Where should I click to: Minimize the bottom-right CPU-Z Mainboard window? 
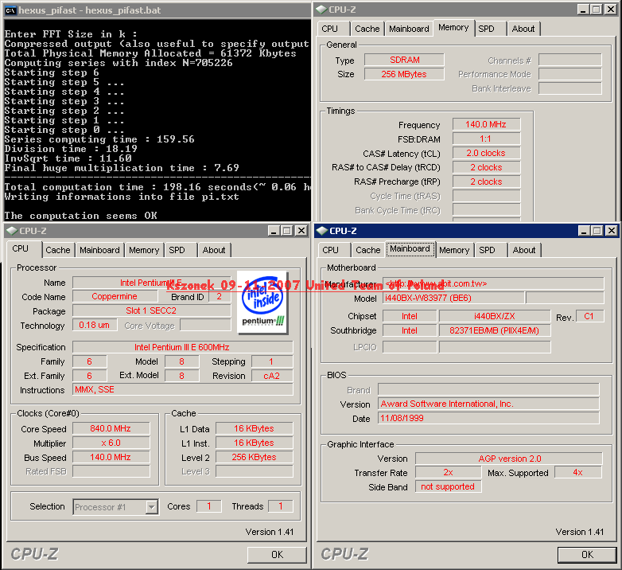coord(584,231)
